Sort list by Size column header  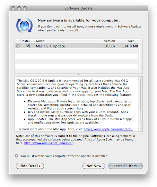coord(130,41)
